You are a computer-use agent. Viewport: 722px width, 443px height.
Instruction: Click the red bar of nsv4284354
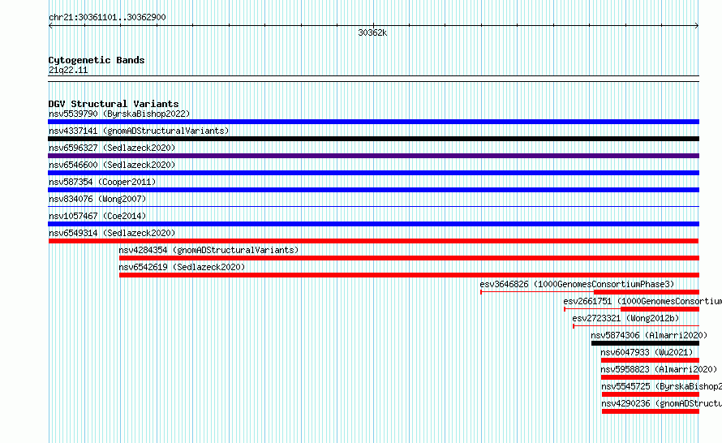409,258
